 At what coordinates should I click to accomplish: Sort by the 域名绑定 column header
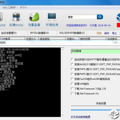pyautogui.click(x=52, y=39)
